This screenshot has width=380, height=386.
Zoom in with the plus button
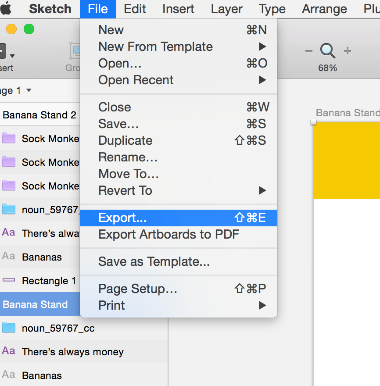point(347,51)
